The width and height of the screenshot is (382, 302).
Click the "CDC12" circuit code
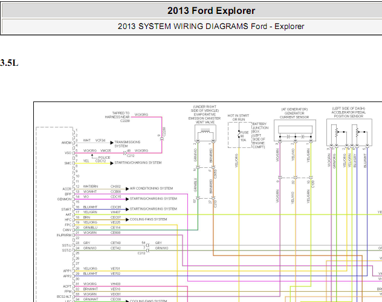click(100, 161)
